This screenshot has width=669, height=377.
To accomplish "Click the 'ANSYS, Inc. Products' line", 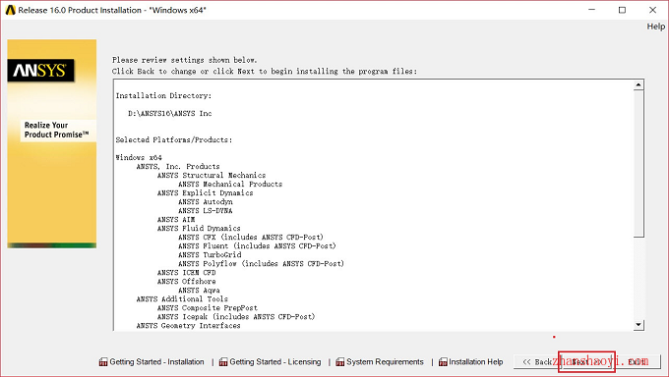I will coord(178,167).
